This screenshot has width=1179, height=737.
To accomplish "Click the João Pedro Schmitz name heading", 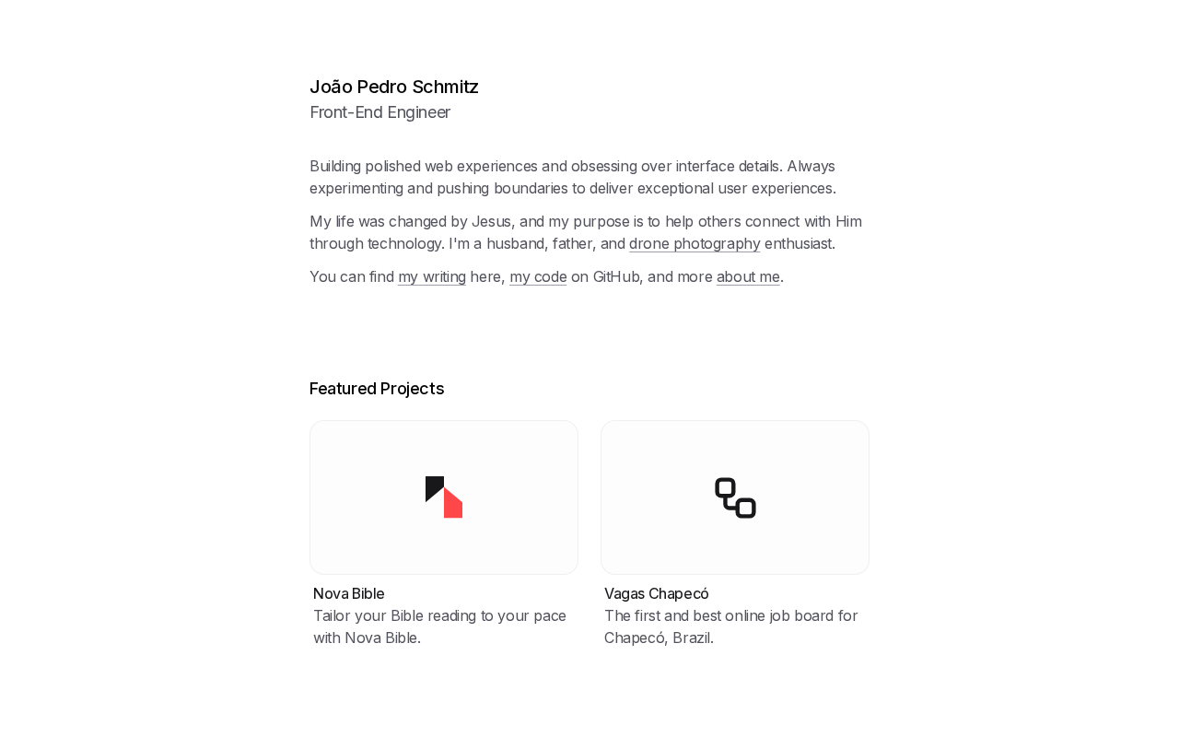I will pyautogui.click(x=394, y=88).
